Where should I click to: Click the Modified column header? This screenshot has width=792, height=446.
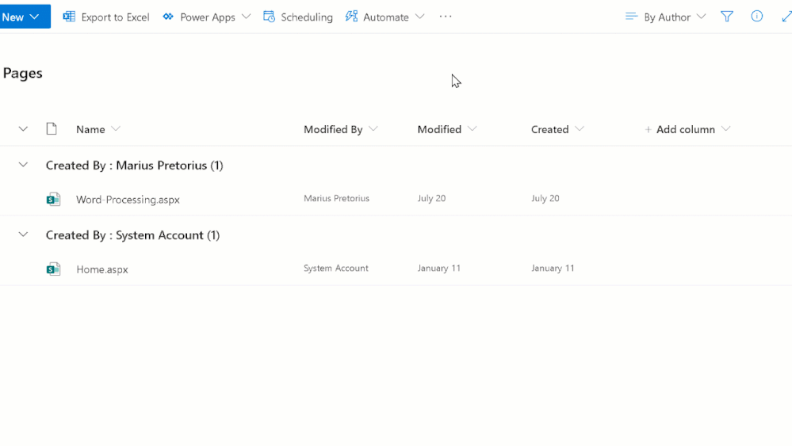tap(439, 130)
